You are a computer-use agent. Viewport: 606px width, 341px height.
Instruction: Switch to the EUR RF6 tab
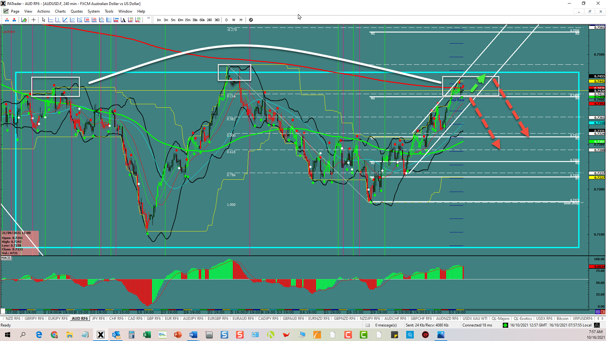[172, 319]
